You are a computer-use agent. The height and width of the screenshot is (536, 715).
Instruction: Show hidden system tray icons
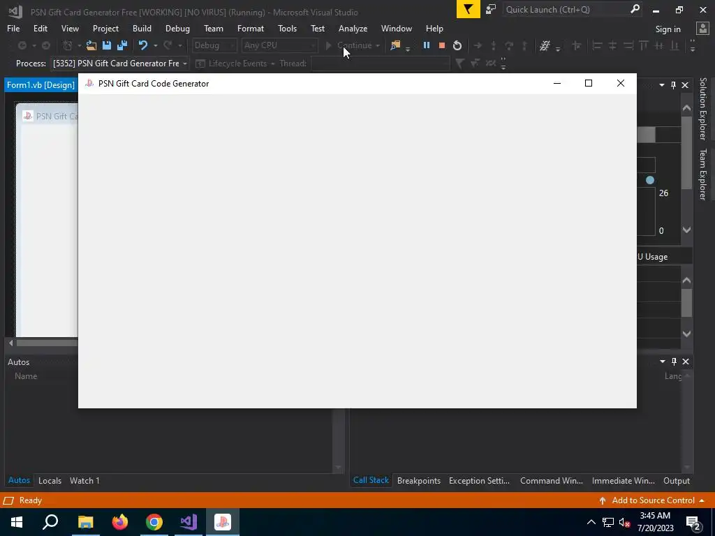[591, 522]
